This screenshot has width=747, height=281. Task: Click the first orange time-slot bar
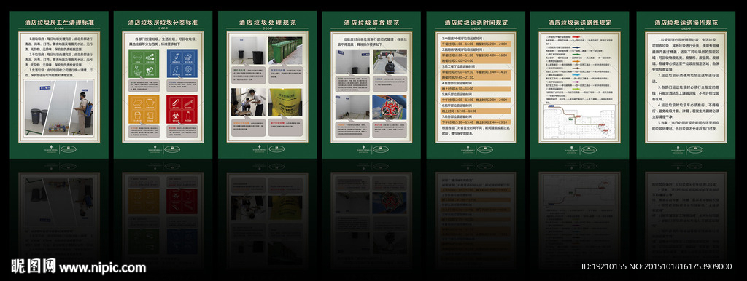(x=475, y=43)
